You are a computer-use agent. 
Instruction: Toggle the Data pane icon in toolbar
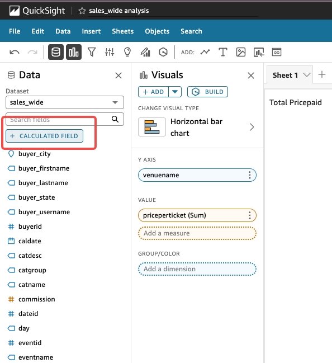click(x=56, y=52)
